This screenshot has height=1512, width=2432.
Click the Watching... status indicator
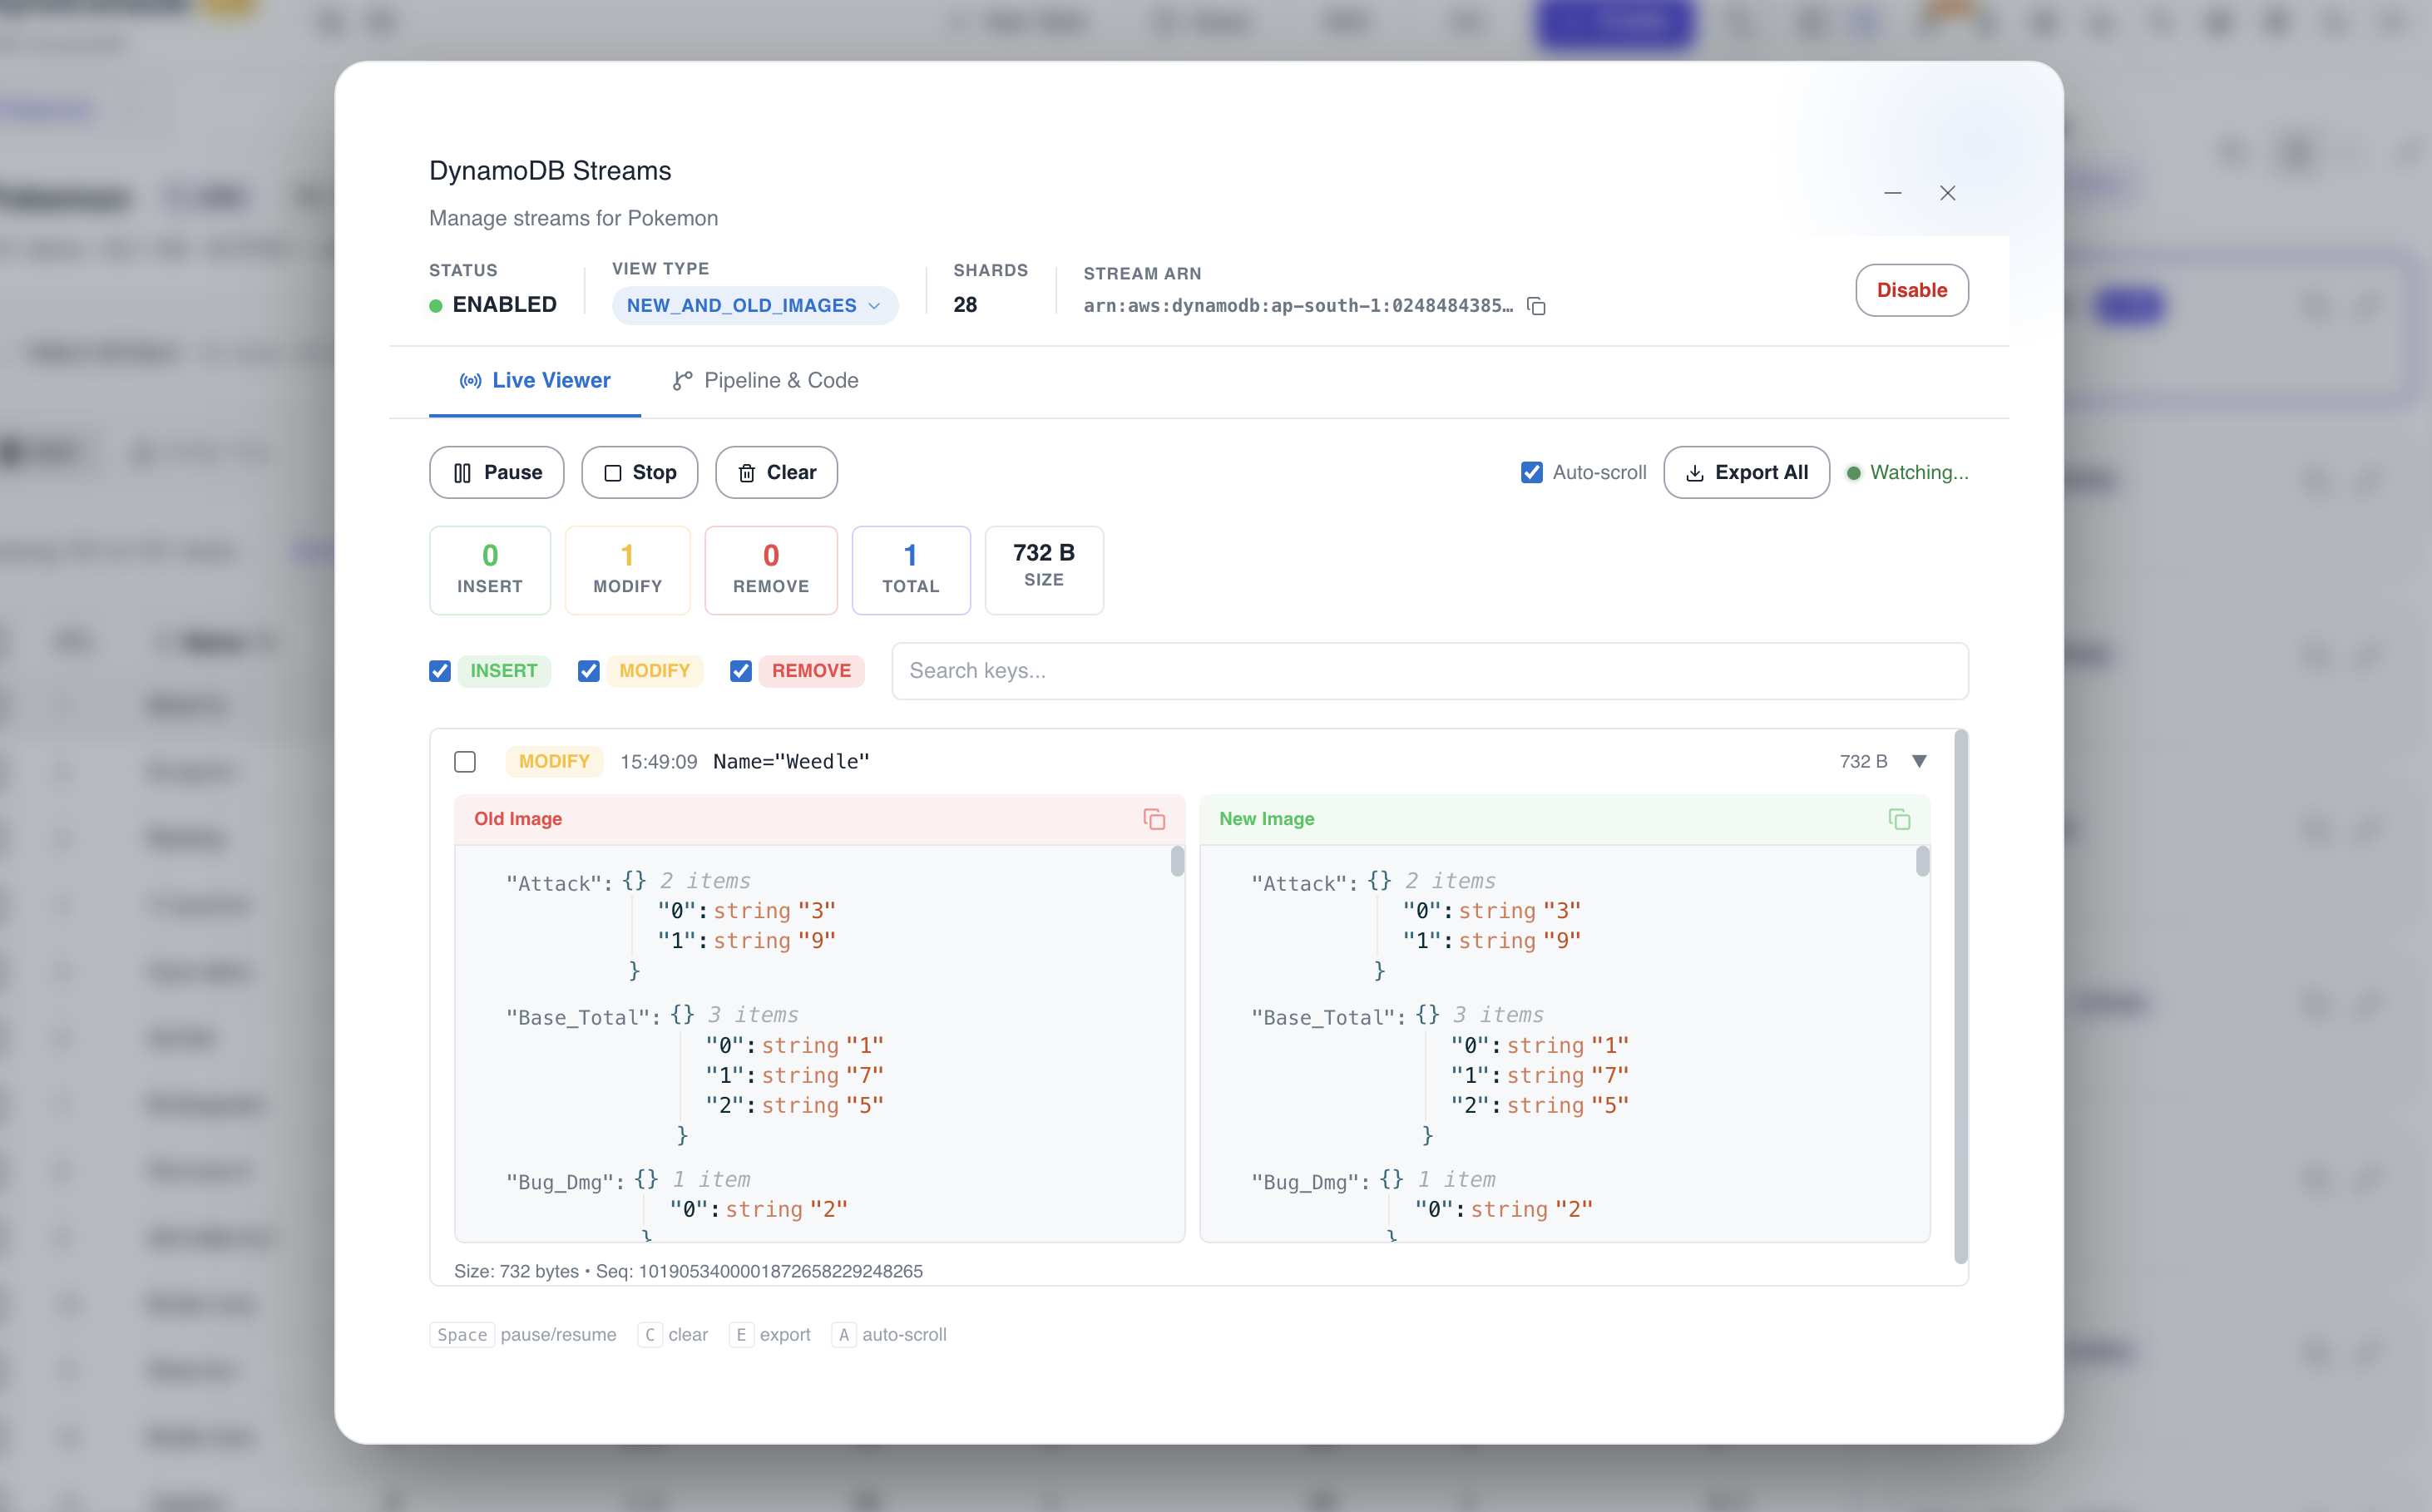pyautogui.click(x=1908, y=472)
